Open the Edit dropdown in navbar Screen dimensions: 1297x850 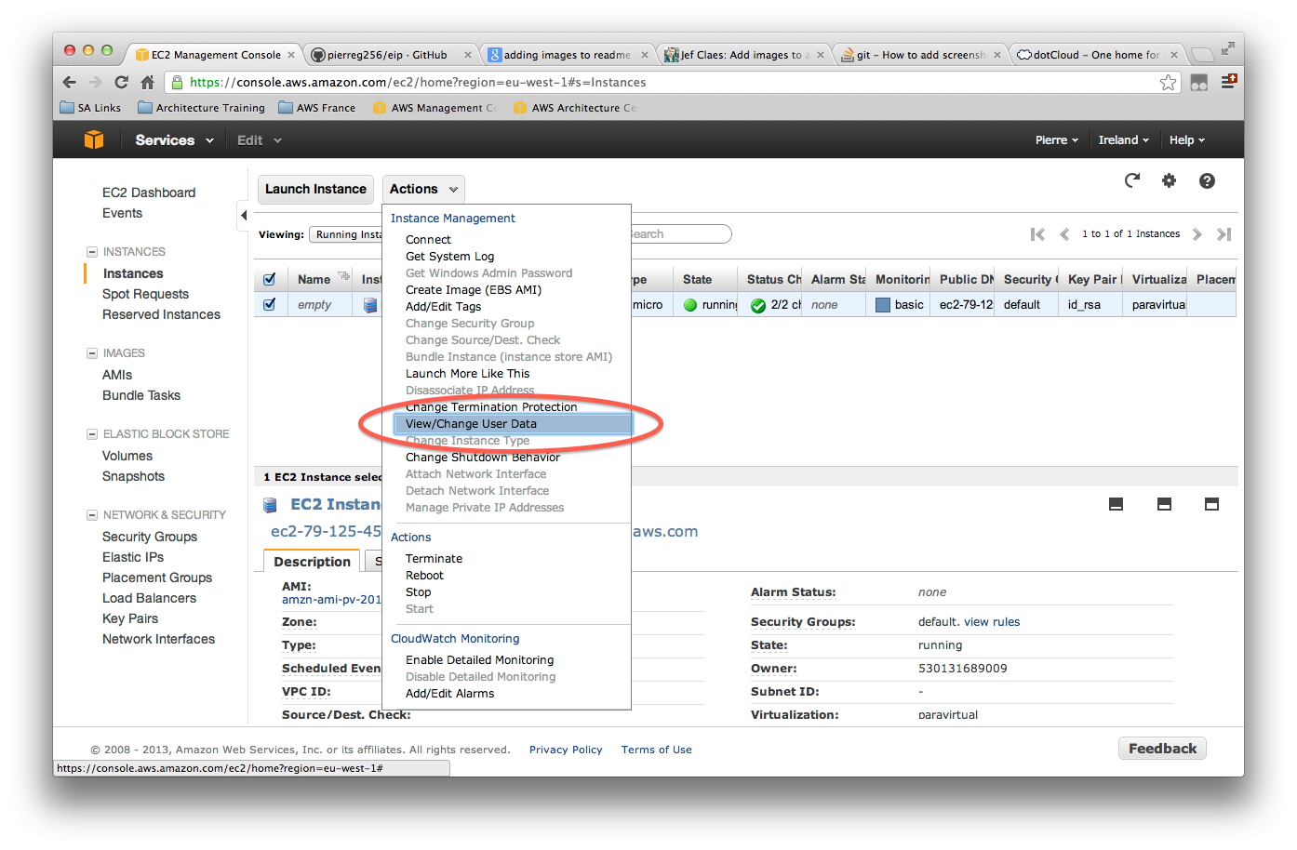pyautogui.click(x=259, y=140)
